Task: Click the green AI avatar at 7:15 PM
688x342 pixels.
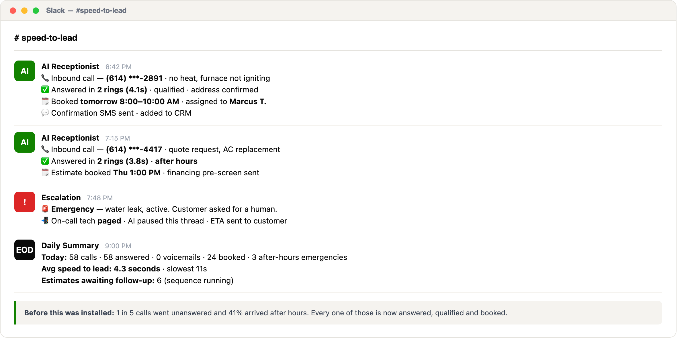Action: [25, 142]
